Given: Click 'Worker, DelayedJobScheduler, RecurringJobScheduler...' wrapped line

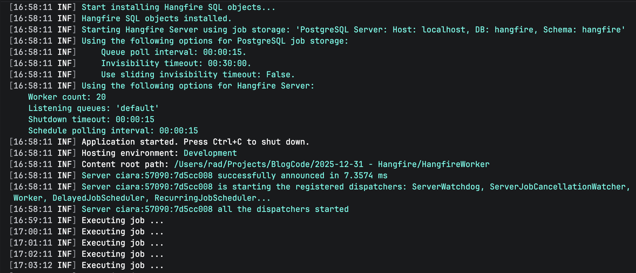Looking at the screenshot, I should [142, 198].
